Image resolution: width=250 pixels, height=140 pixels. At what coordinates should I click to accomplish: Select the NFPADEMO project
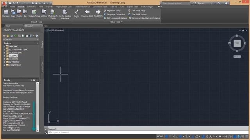(14, 62)
